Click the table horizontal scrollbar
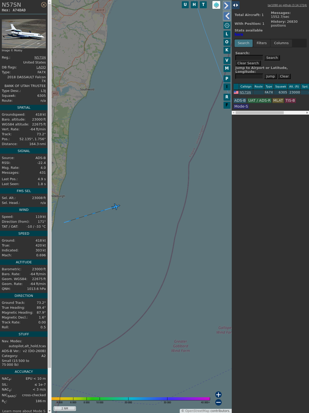Viewport: 309px width, 413px height. point(260,113)
